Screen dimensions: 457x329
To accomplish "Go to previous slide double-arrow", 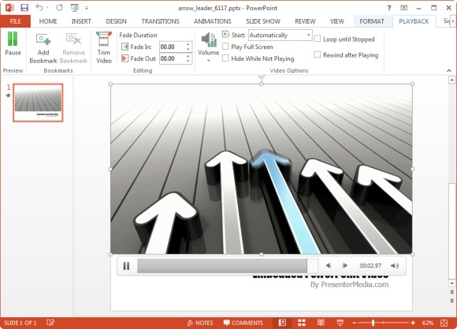I will pyautogui.click(x=451, y=292).
